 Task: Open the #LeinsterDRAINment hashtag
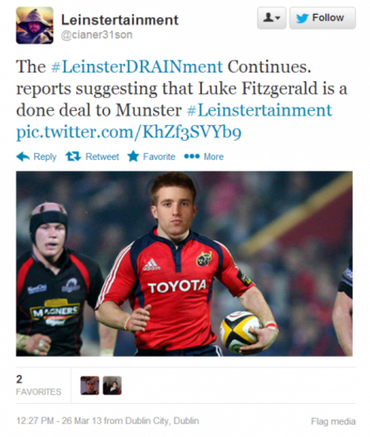click(137, 67)
